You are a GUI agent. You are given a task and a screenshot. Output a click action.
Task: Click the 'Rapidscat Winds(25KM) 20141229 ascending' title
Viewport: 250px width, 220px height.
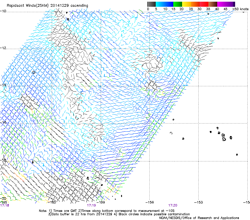pos(47,6)
